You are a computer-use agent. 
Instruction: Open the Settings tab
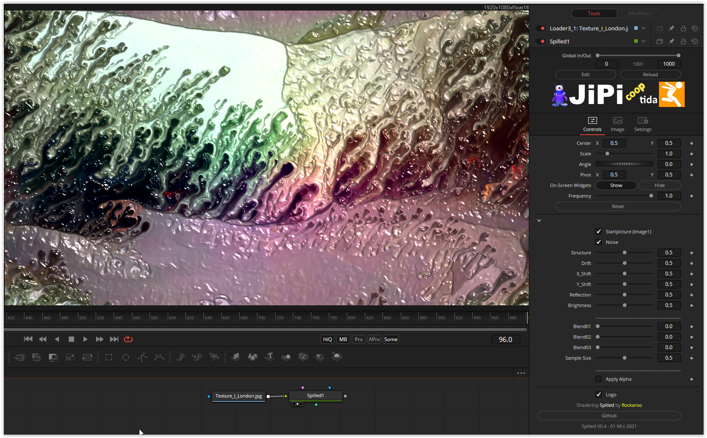[x=643, y=125]
